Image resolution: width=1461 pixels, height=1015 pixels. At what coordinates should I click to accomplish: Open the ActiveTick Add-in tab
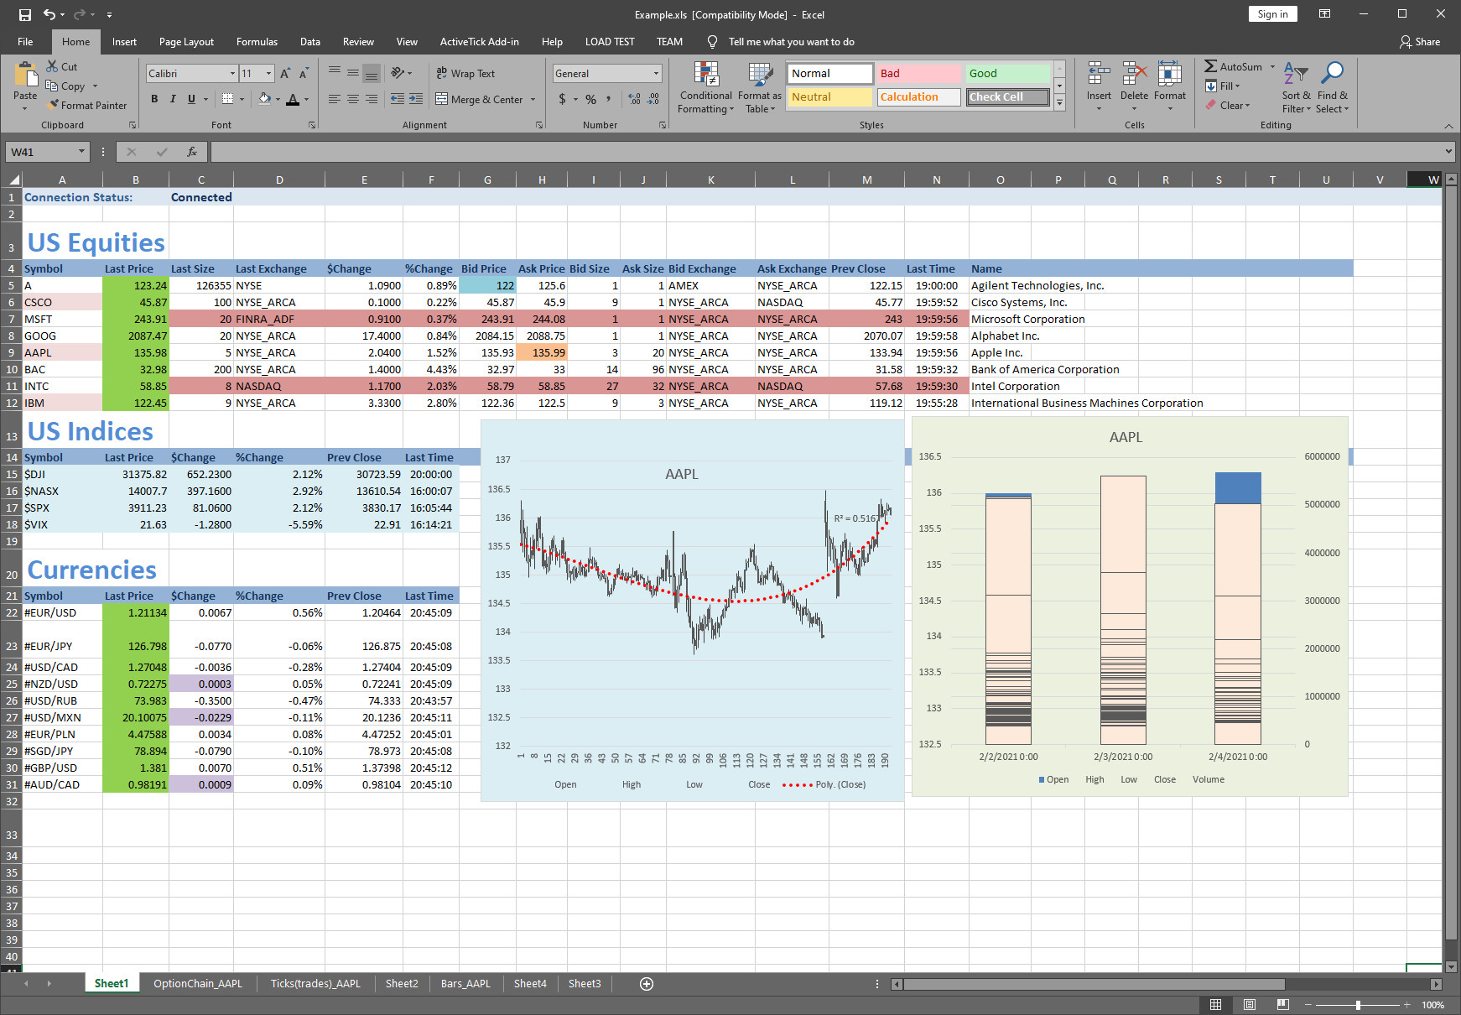pos(479,42)
